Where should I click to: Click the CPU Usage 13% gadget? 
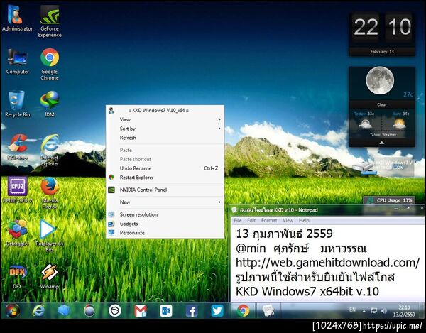click(389, 200)
